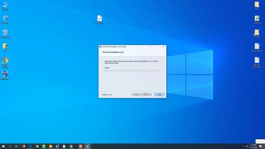
Task: Open the notepad document taskbar icon
Action: pos(64,146)
